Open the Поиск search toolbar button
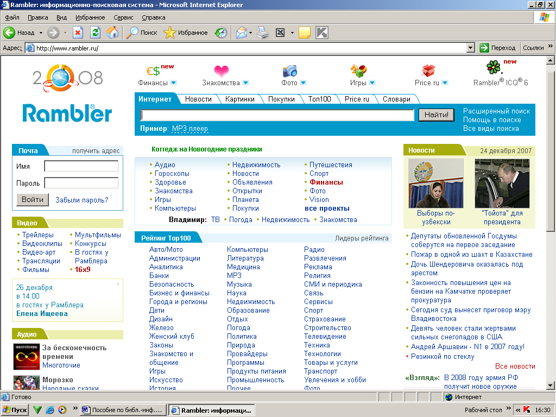 [x=142, y=33]
